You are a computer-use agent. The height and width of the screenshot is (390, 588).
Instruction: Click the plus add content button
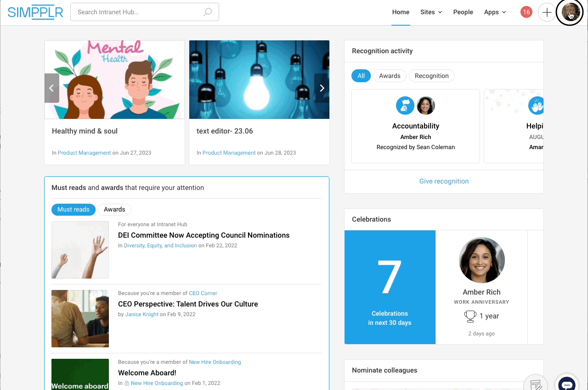point(547,12)
